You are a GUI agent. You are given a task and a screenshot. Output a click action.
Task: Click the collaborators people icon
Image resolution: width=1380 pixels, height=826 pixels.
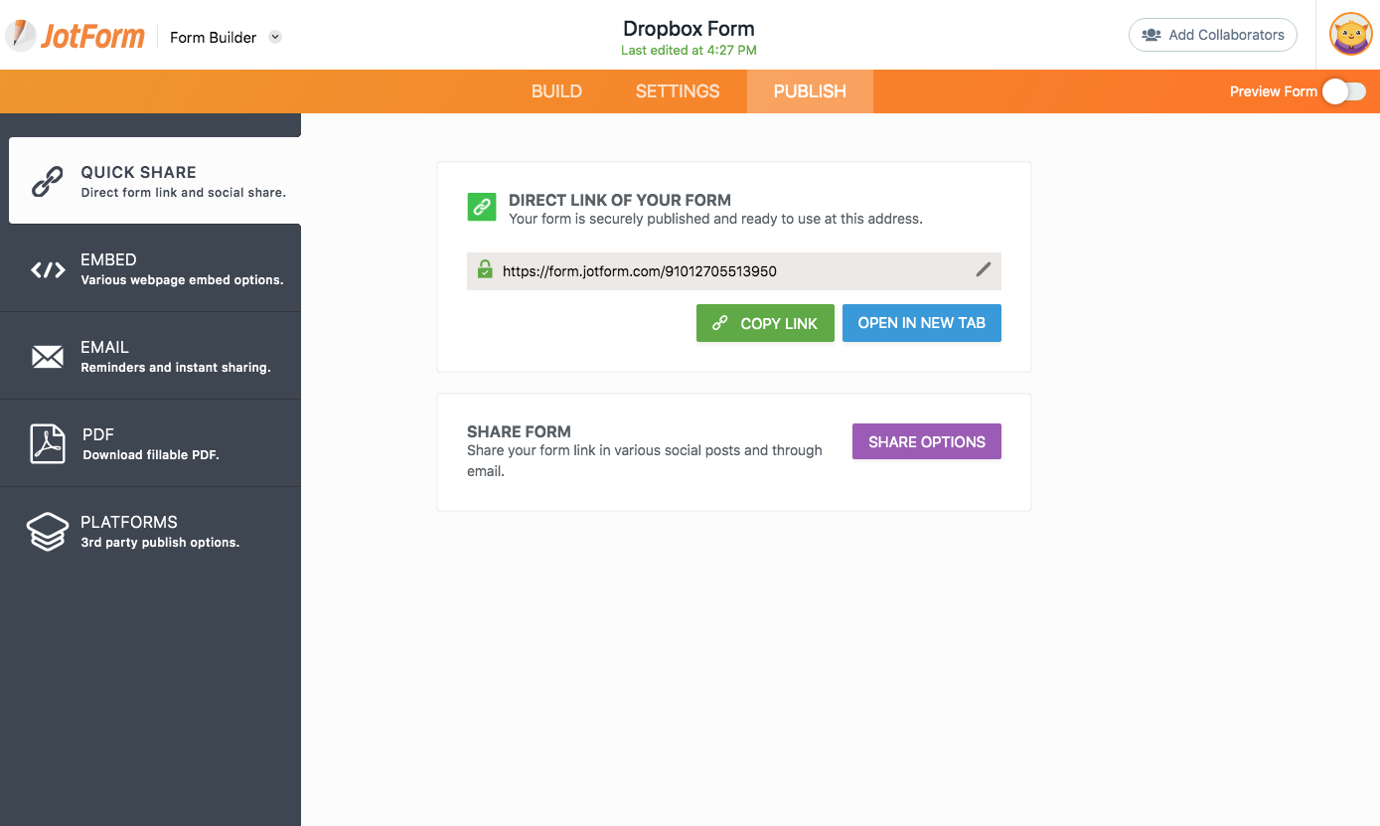[1151, 35]
